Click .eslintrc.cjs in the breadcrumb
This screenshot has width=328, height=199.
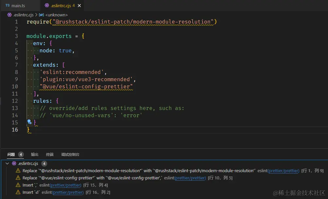23,15
